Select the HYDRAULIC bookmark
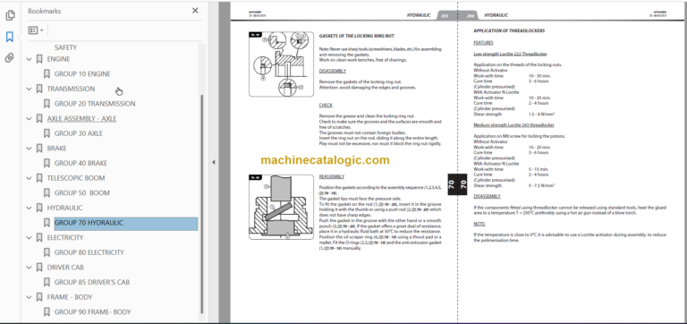Screen dimensions: 687x324 coord(64,208)
